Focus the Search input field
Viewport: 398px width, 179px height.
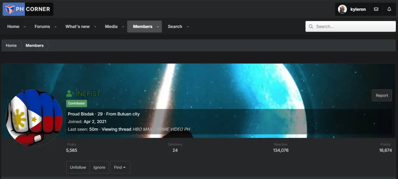[x=350, y=26]
